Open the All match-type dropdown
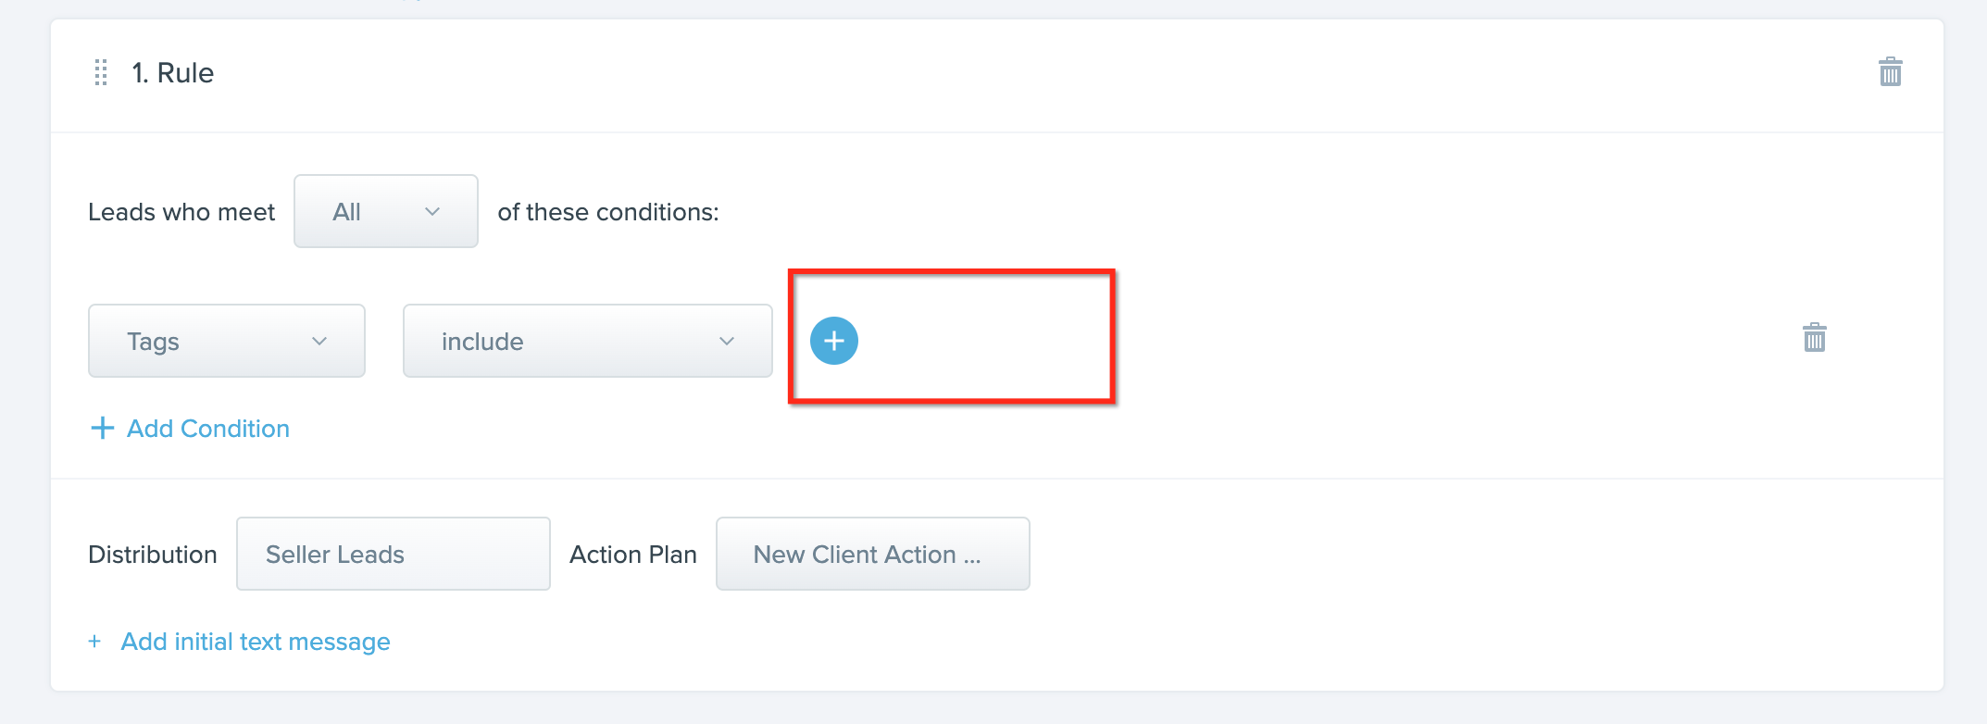This screenshot has height=724, width=1987. (x=386, y=211)
